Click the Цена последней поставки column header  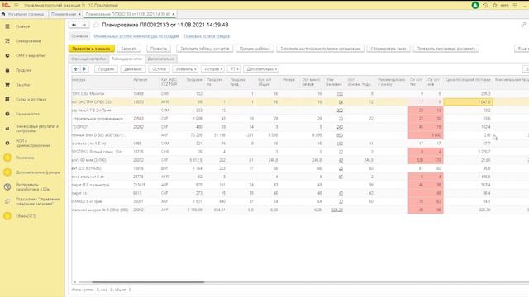tap(468, 82)
